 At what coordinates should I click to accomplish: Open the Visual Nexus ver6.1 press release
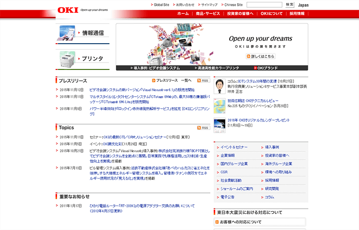point(142,90)
